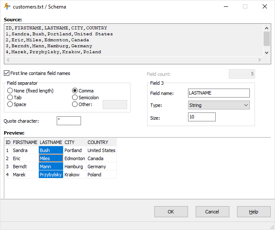Click source line 4,Marek,Przybylsky,Krakow,Poland
Image resolution: width=275 pixels, height=230 pixels.
[53, 52]
